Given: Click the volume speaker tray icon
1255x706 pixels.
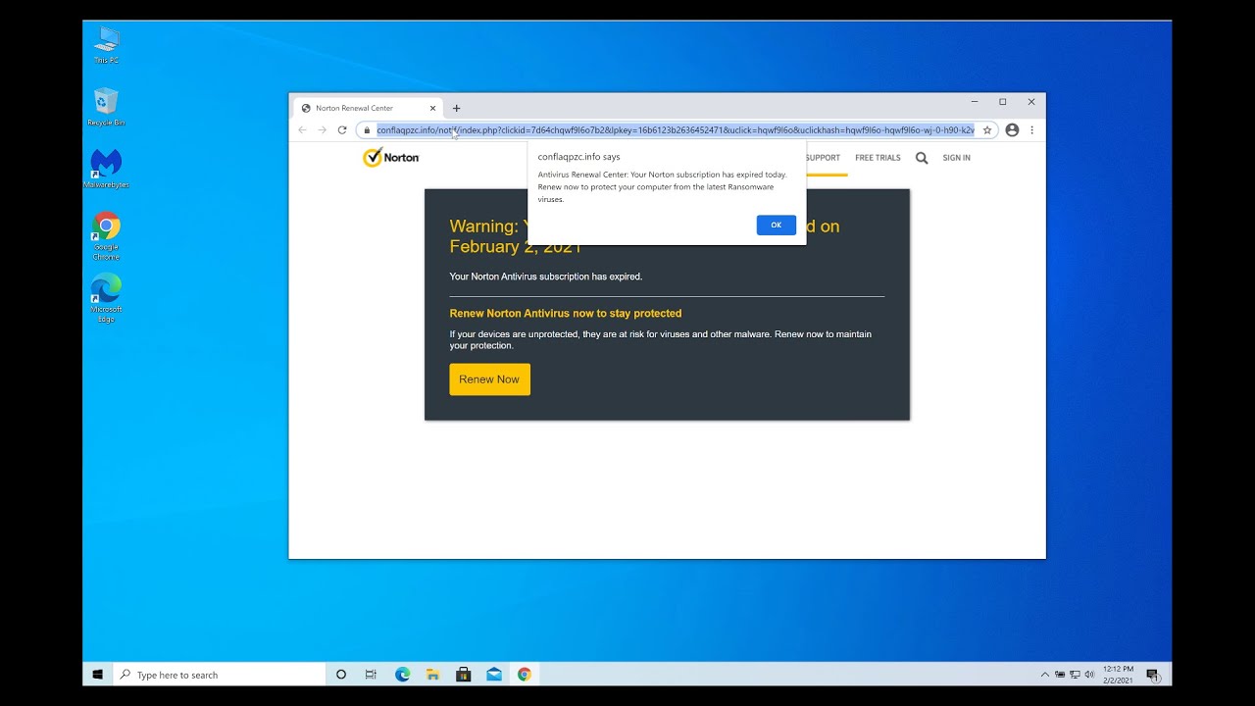Looking at the screenshot, I should click(1089, 675).
